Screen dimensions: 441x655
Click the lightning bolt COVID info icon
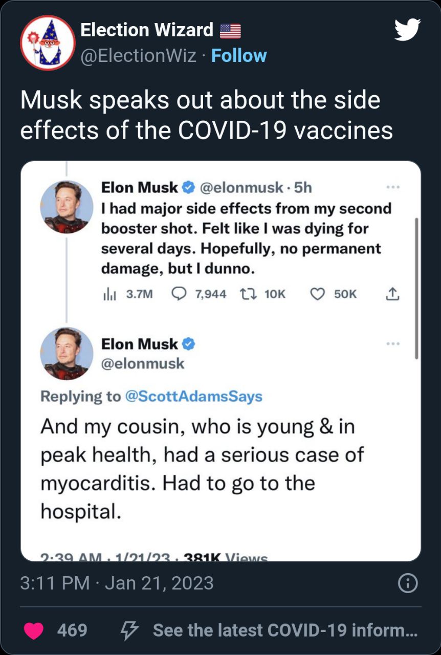pyautogui.click(x=127, y=630)
